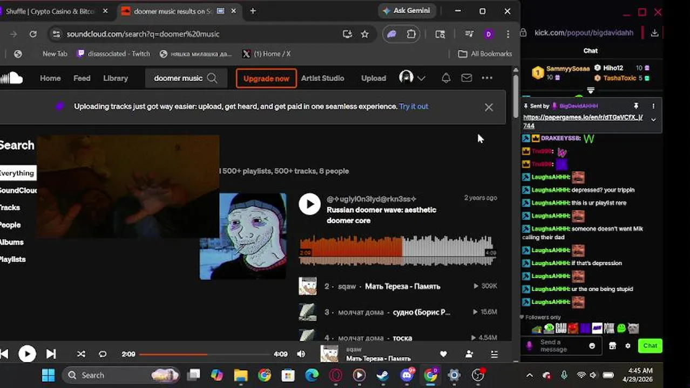Open a new Chrome tab
This screenshot has width=690, height=388.
coord(253,11)
